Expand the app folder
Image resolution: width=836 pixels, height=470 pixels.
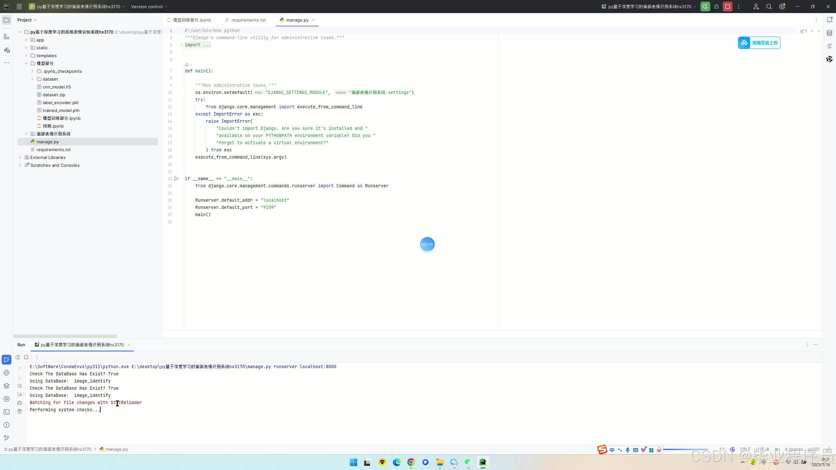coord(26,40)
